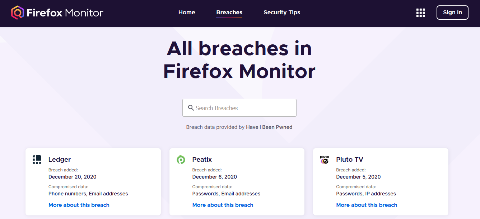This screenshot has height=219, width=480.
Task: Open More about the Peatix breach
Action: 223,205
